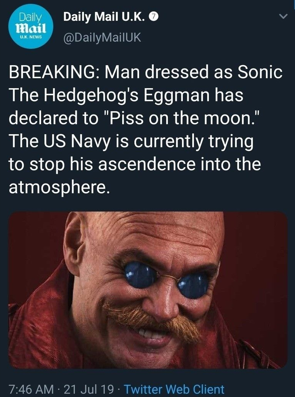The width and height of the screenshot is (295, 397).
Task: Open the Twitter Web Client source link
Action: point(174,389)
